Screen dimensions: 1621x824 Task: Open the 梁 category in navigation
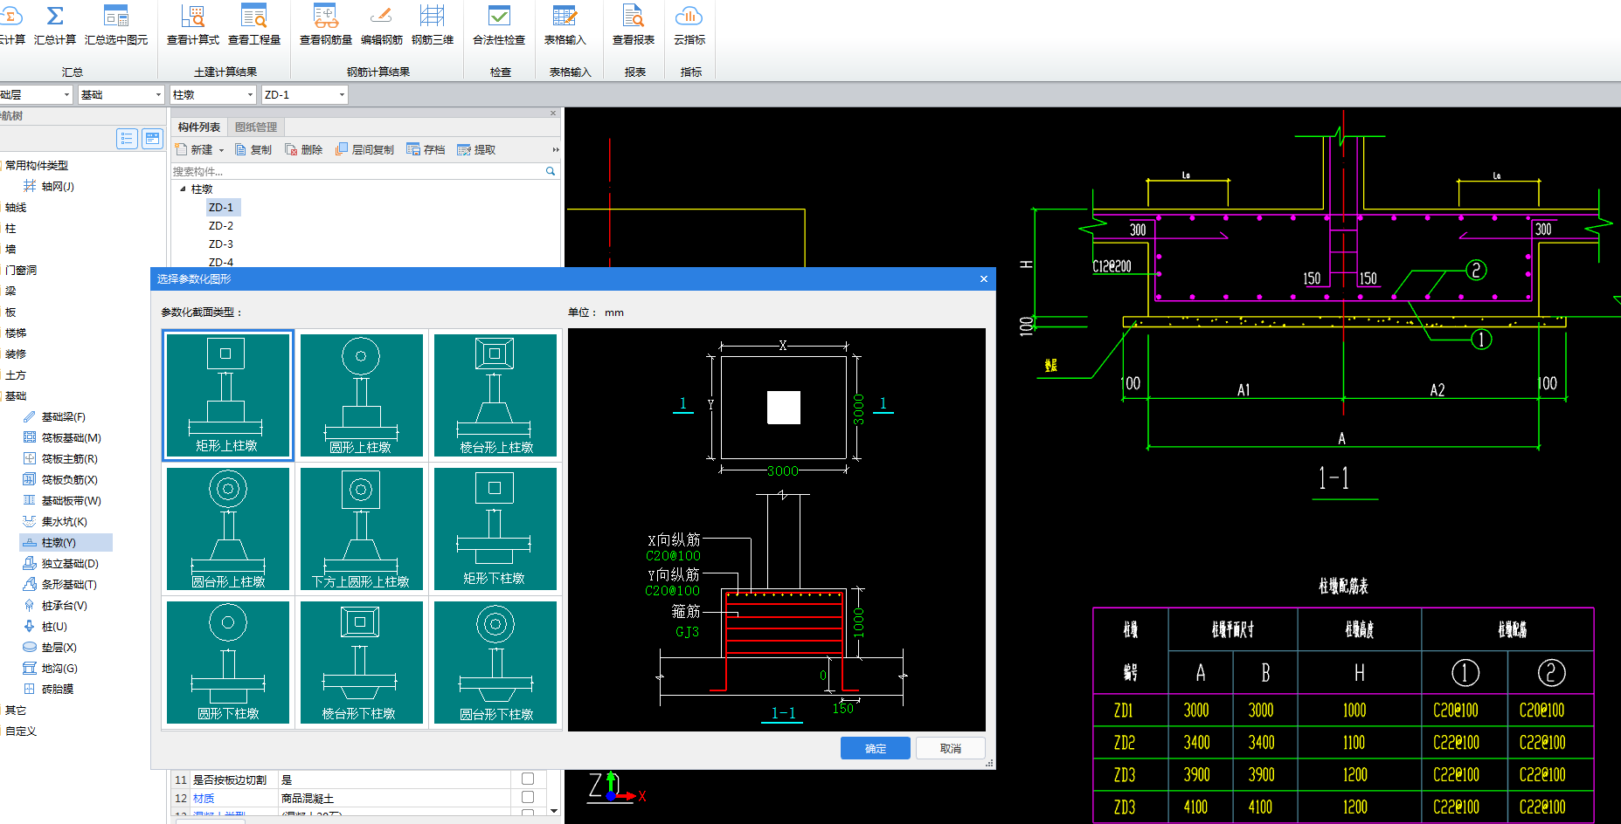[10, 292]
